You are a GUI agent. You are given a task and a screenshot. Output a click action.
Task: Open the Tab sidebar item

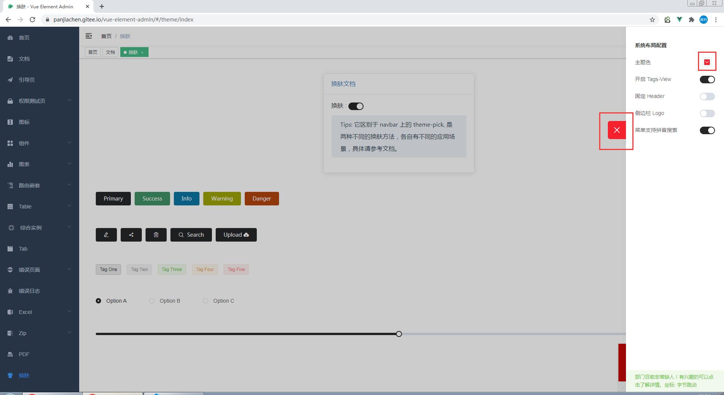(40, 249)
